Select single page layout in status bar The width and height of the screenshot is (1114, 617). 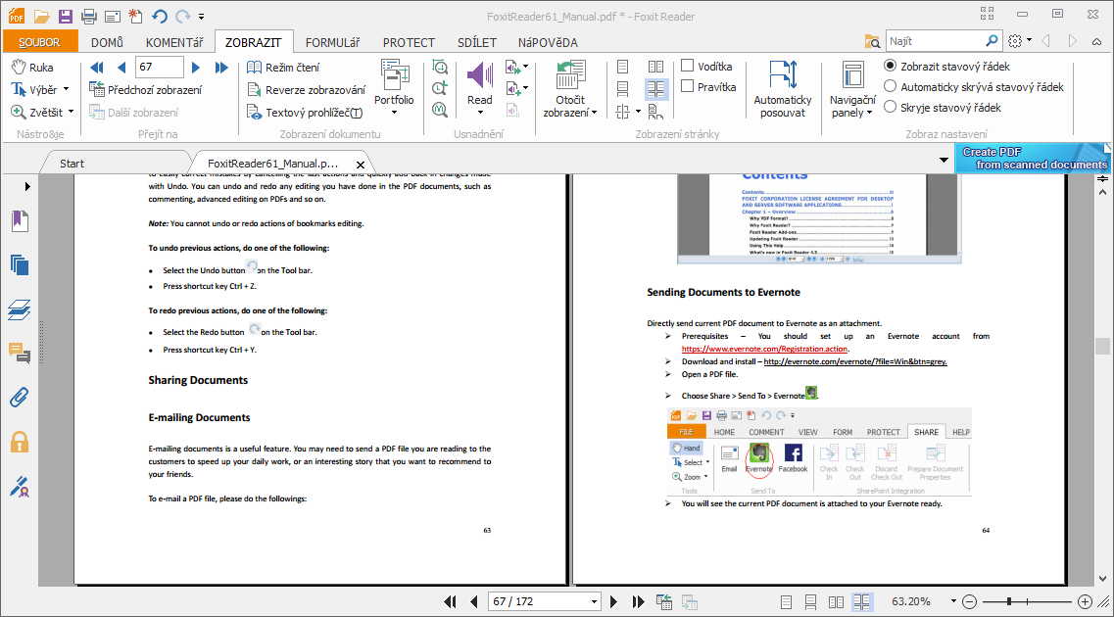(x=786, y=602)
